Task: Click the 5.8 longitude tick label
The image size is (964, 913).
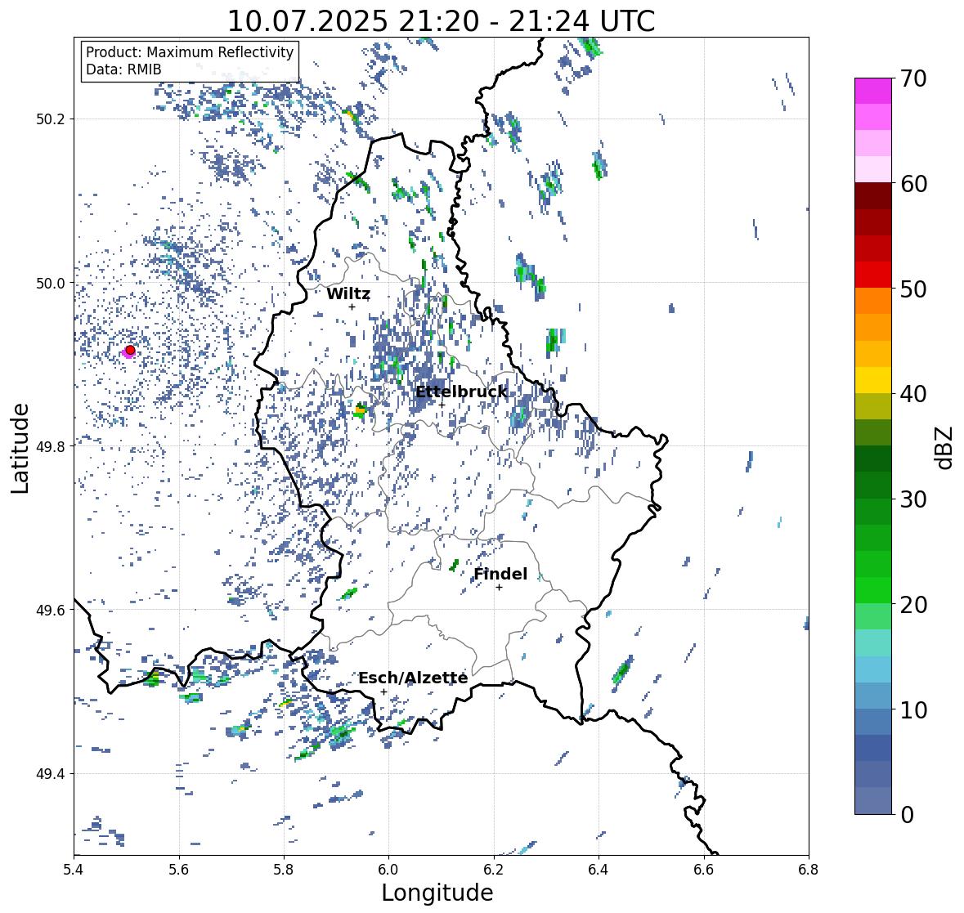Action: [284, 870]
